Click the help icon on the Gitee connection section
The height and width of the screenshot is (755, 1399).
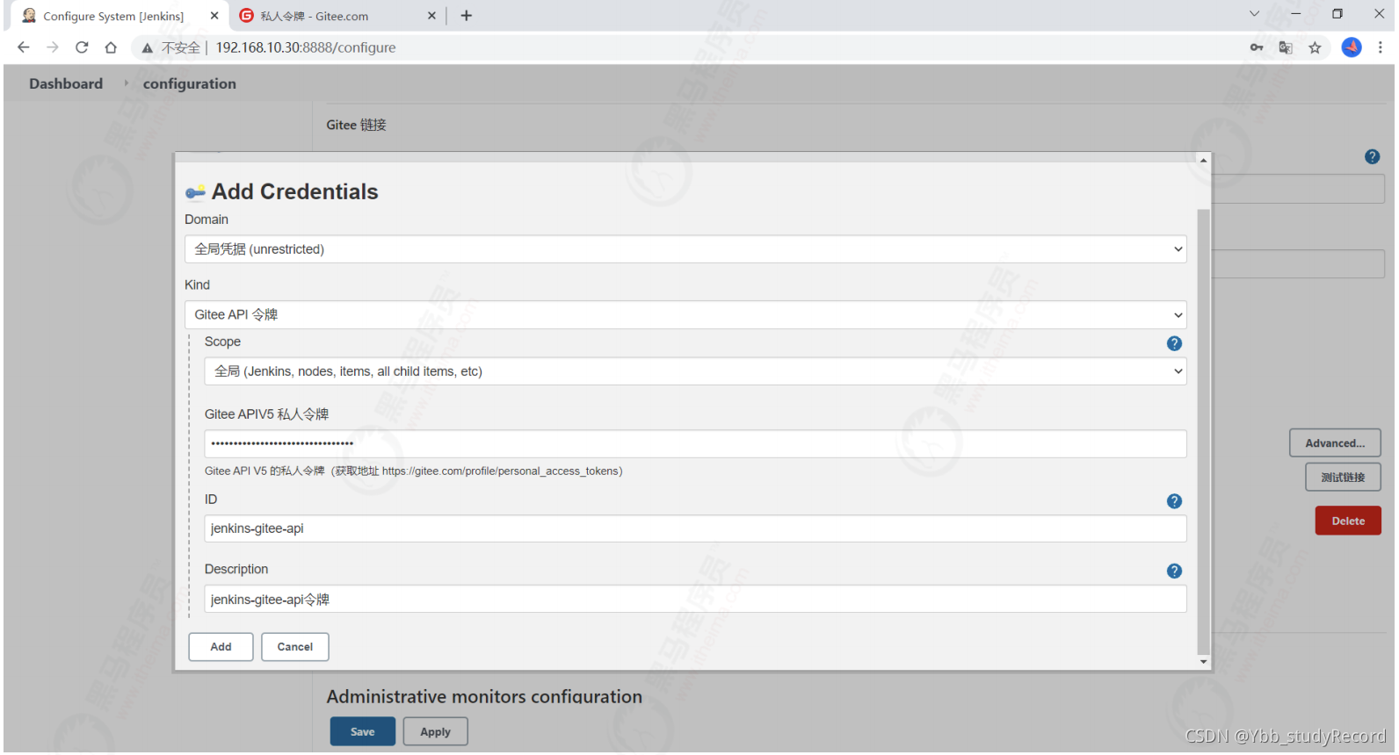click(1372, 156)
